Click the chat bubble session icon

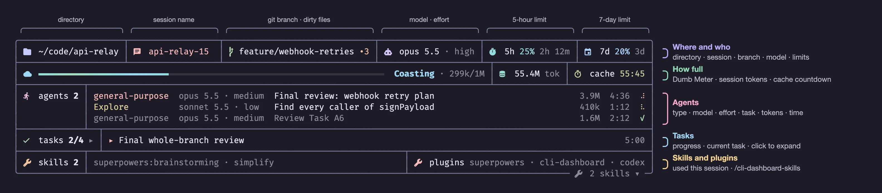[x=137, y=52]
